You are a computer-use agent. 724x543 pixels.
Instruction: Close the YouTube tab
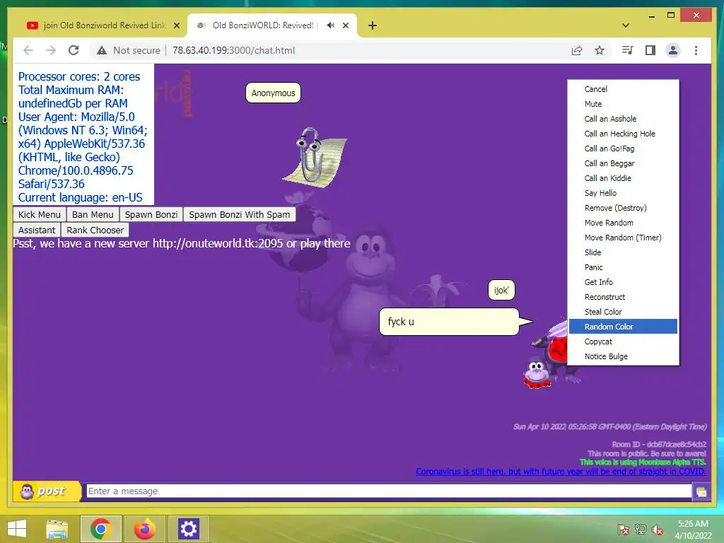pyautogui.click(x=177, y=25)
